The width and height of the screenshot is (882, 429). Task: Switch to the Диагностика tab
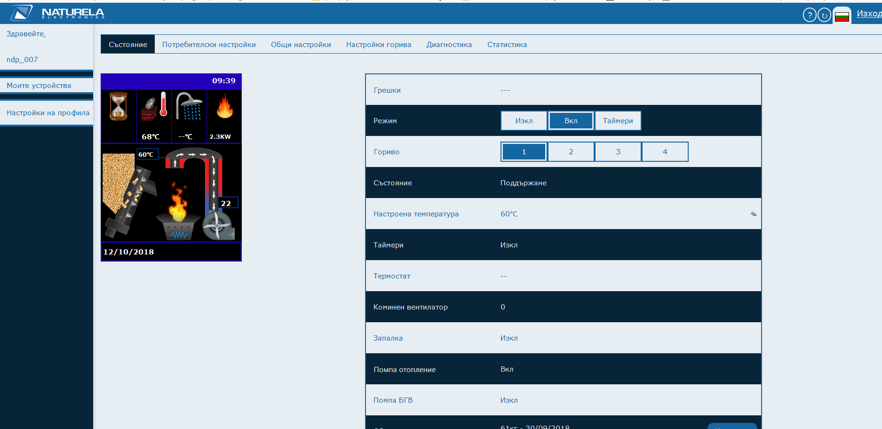pos(449,45)
